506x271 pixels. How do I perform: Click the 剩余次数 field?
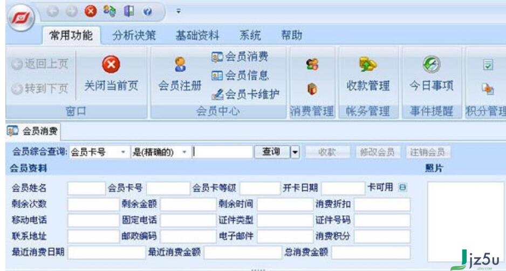[x=93, y=204]
